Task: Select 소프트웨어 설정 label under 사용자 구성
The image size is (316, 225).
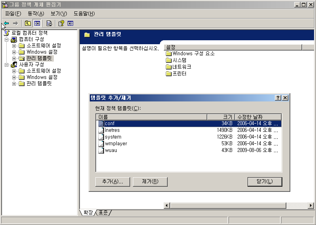Action: (x=44, y=71)
